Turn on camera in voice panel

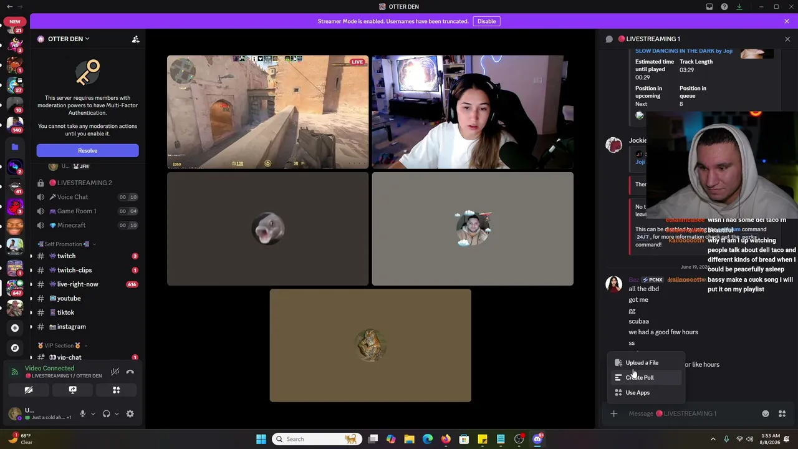click(x=29, y=390)
